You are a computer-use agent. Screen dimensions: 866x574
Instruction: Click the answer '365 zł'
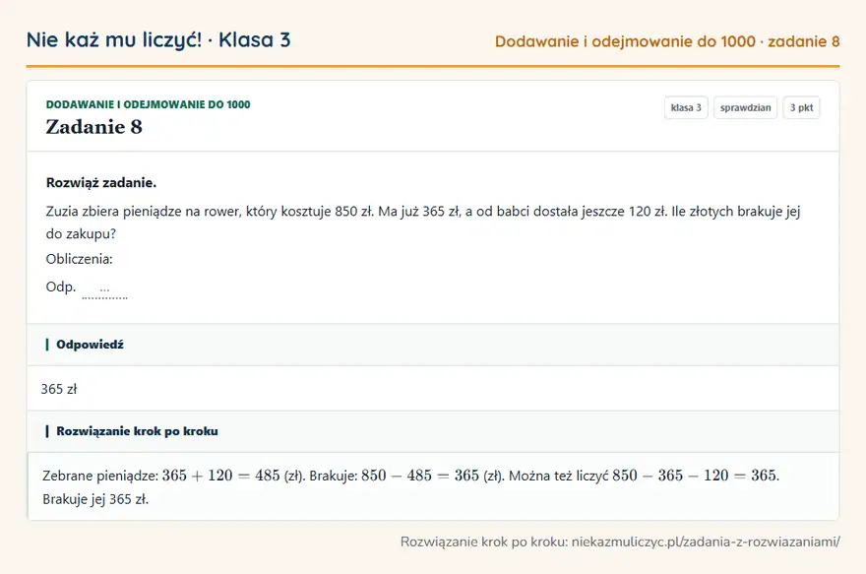(x=58, y=389)
